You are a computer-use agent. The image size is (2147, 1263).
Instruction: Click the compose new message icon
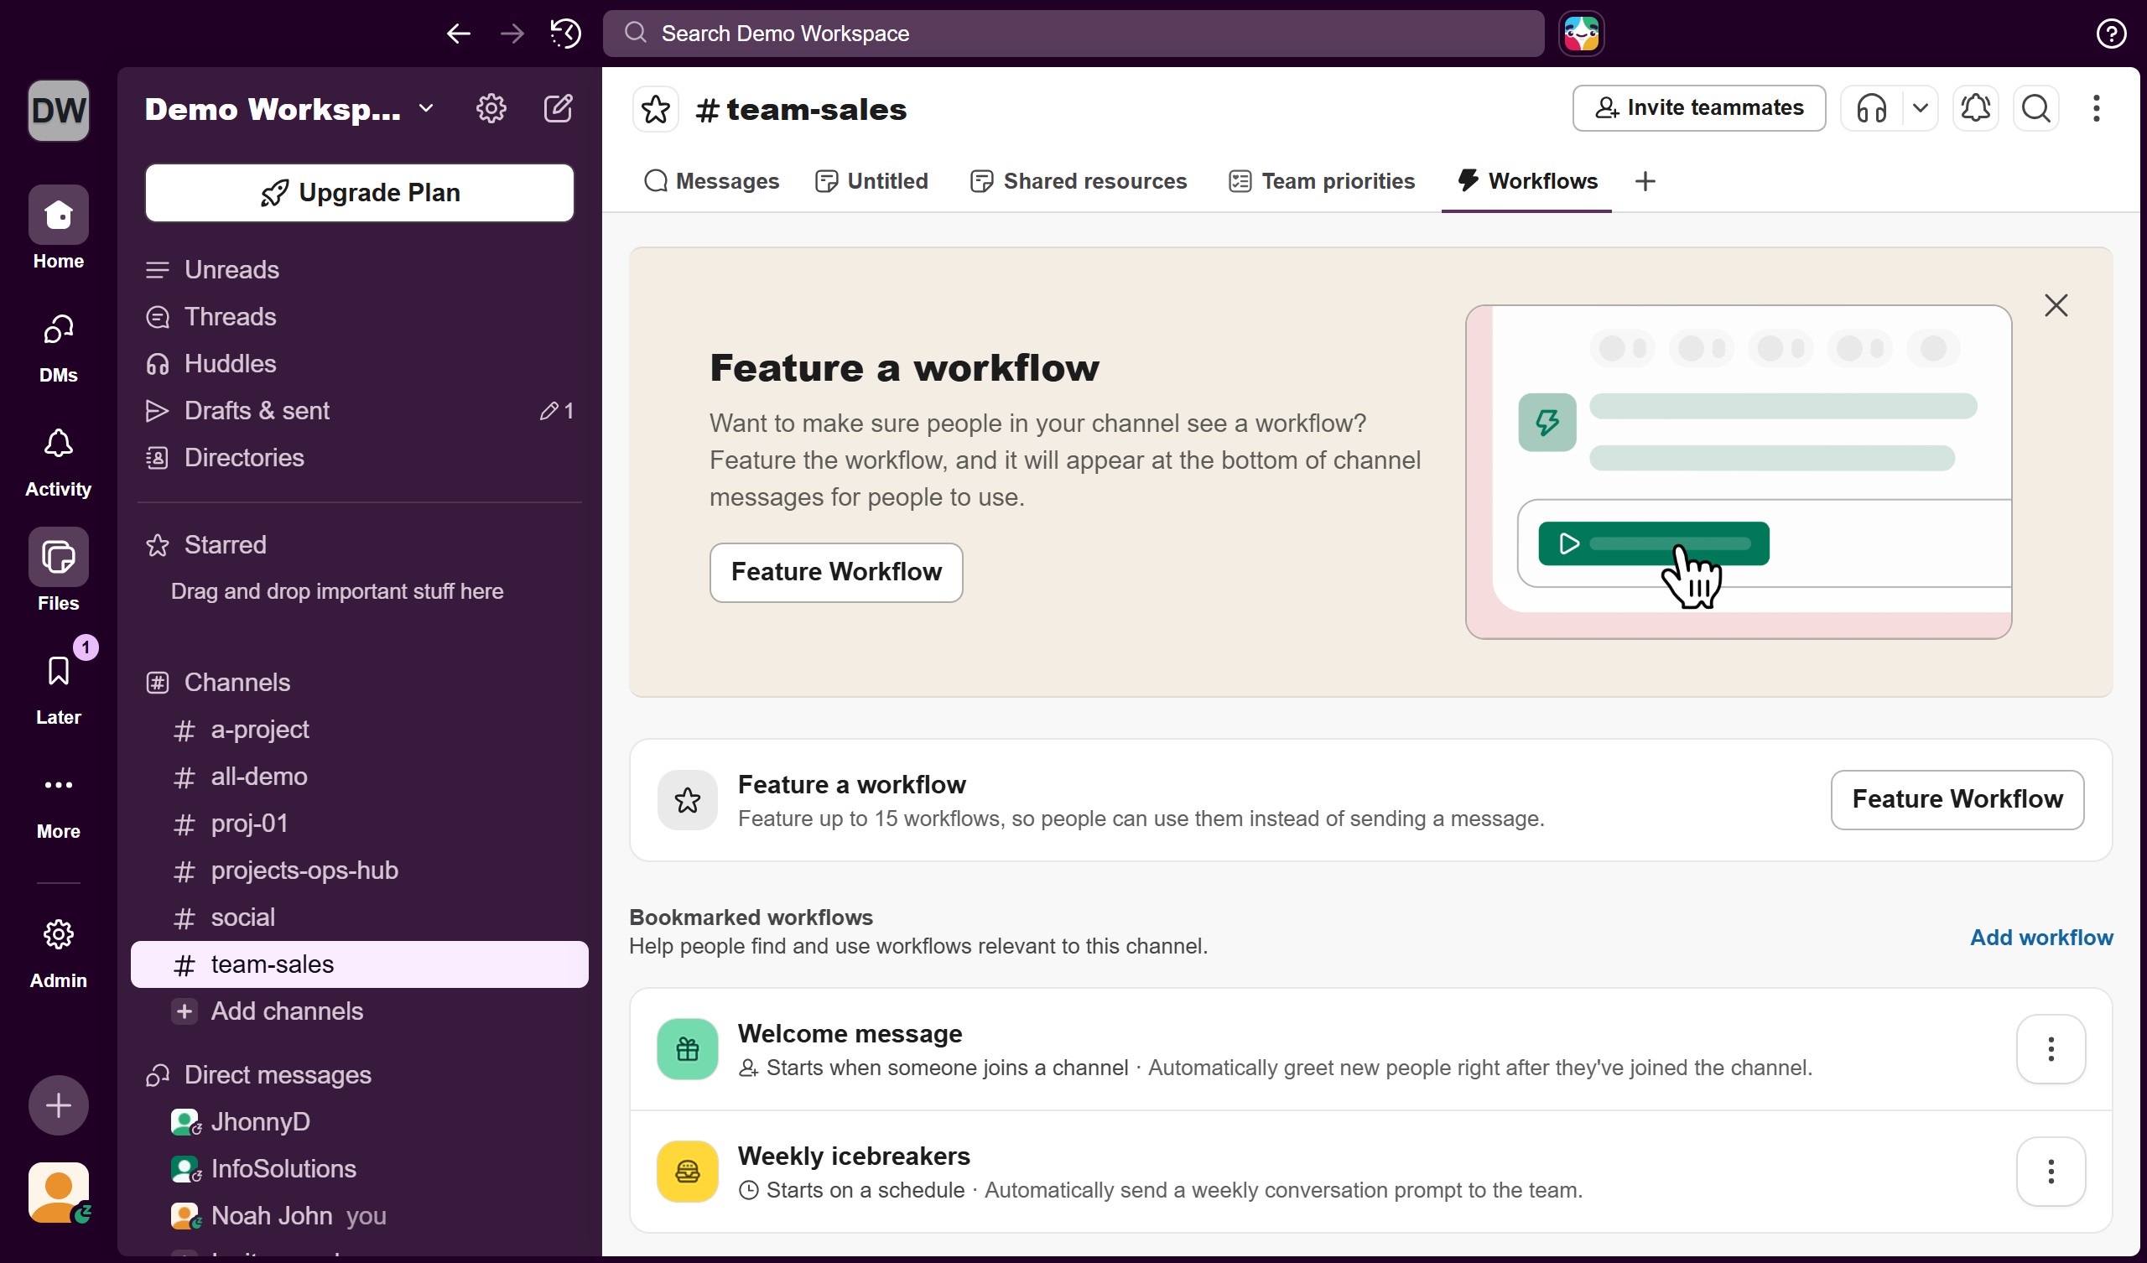[x=558, y=108]
